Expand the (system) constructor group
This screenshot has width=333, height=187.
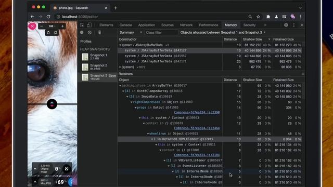click(x=120, y=67)
